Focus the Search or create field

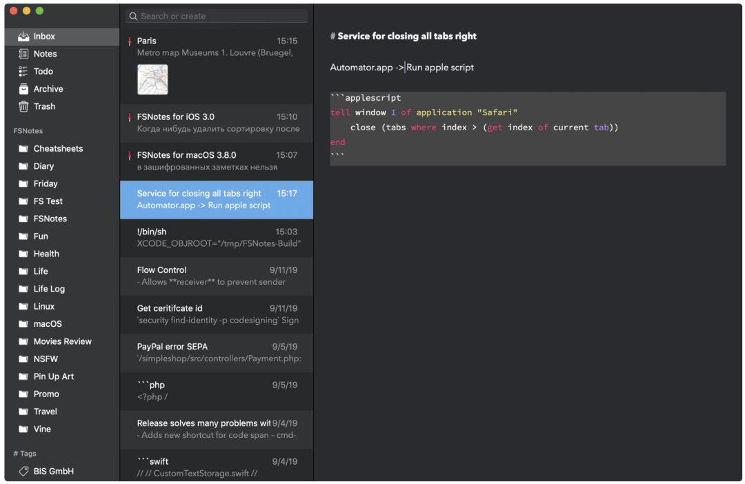point(217,16)
